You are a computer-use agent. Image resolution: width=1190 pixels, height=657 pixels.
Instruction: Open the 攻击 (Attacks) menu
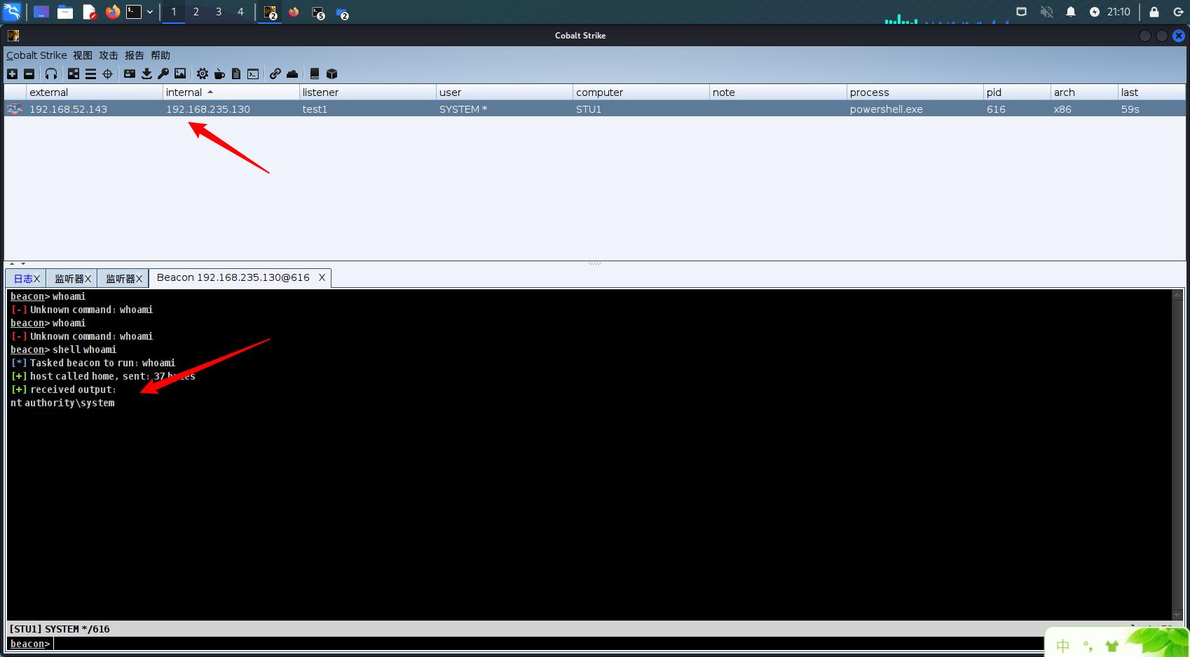pyautogui.click(x=109, y=55)
